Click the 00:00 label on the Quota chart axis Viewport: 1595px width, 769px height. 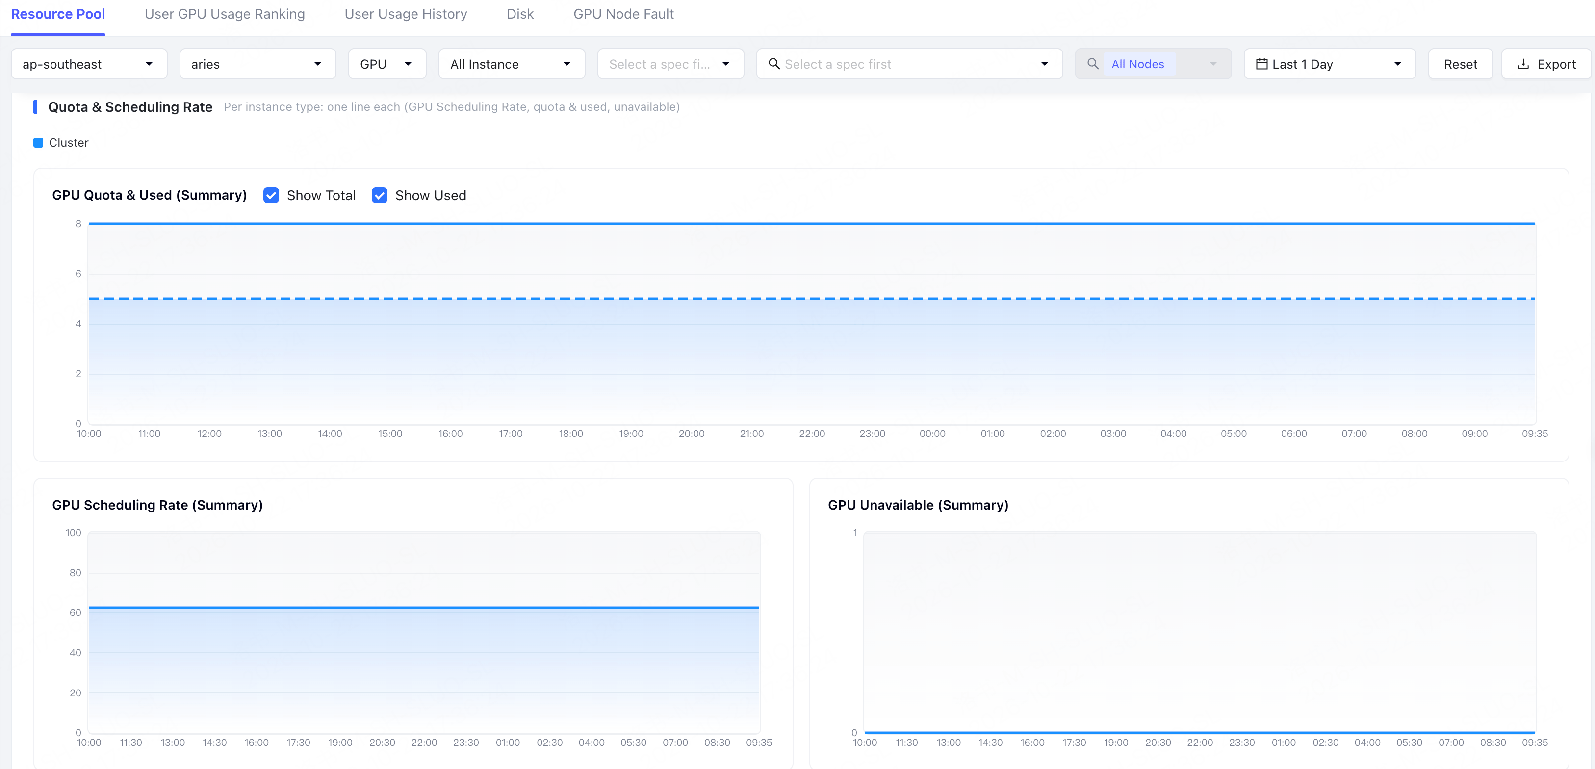932,434
